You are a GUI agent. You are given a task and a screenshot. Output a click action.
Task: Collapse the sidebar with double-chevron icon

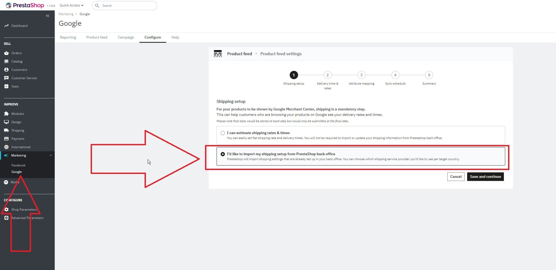(x=47, y=16)
